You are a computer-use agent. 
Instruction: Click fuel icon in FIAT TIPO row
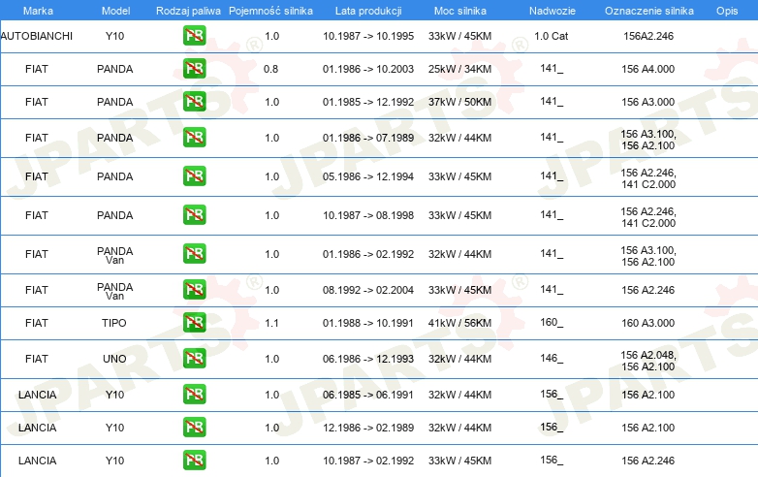194,322
